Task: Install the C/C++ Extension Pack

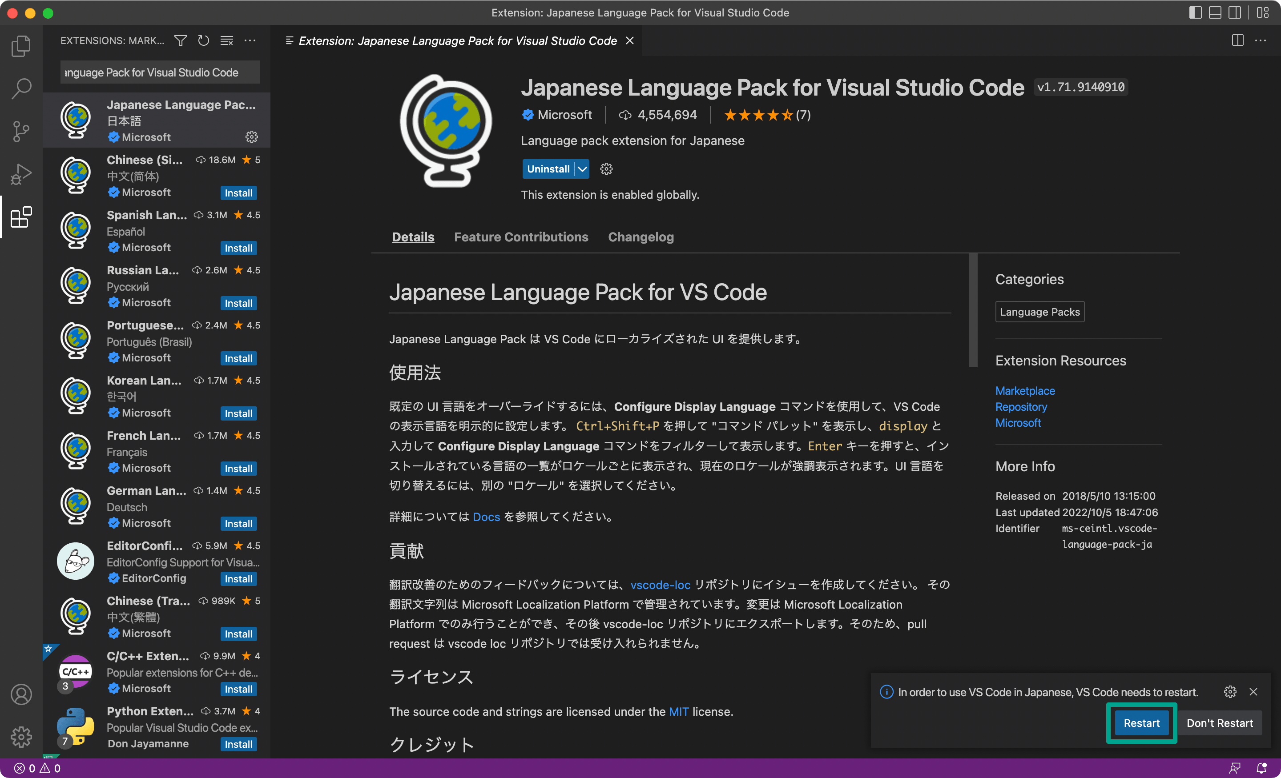Action: pyautogui.click(x=238, y=689)
